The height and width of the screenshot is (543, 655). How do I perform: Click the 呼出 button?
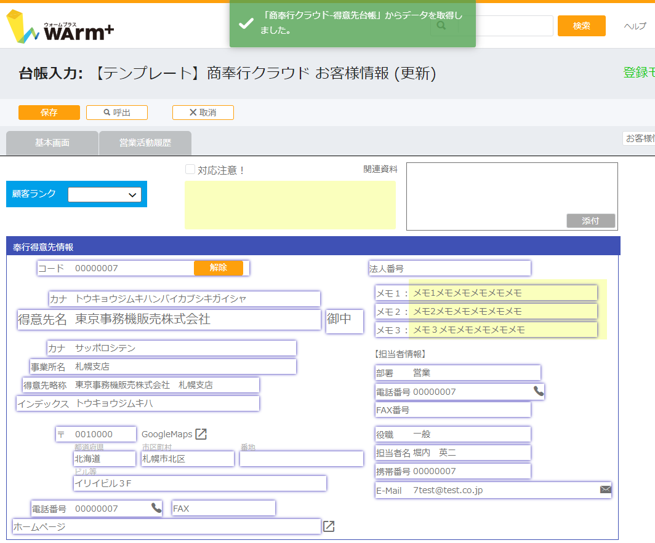117,113
